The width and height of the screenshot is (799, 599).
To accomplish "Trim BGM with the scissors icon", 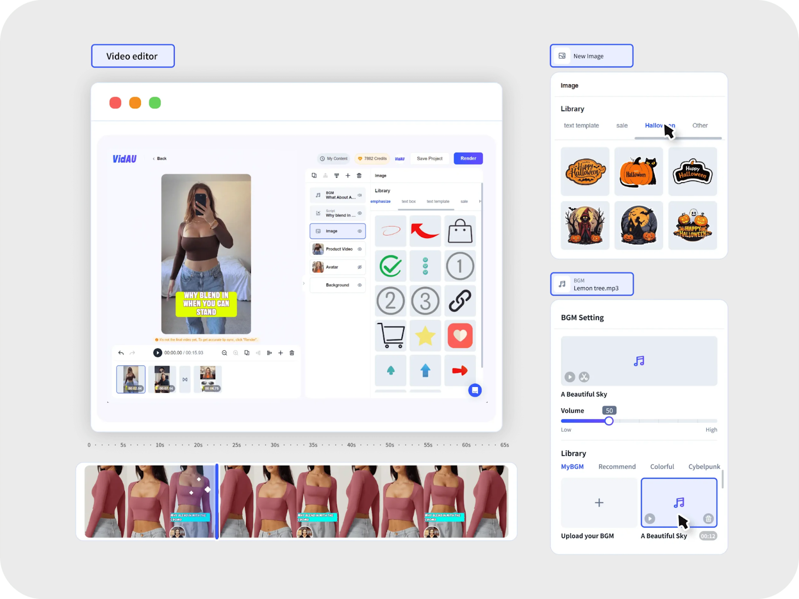I will coord(584,377).
